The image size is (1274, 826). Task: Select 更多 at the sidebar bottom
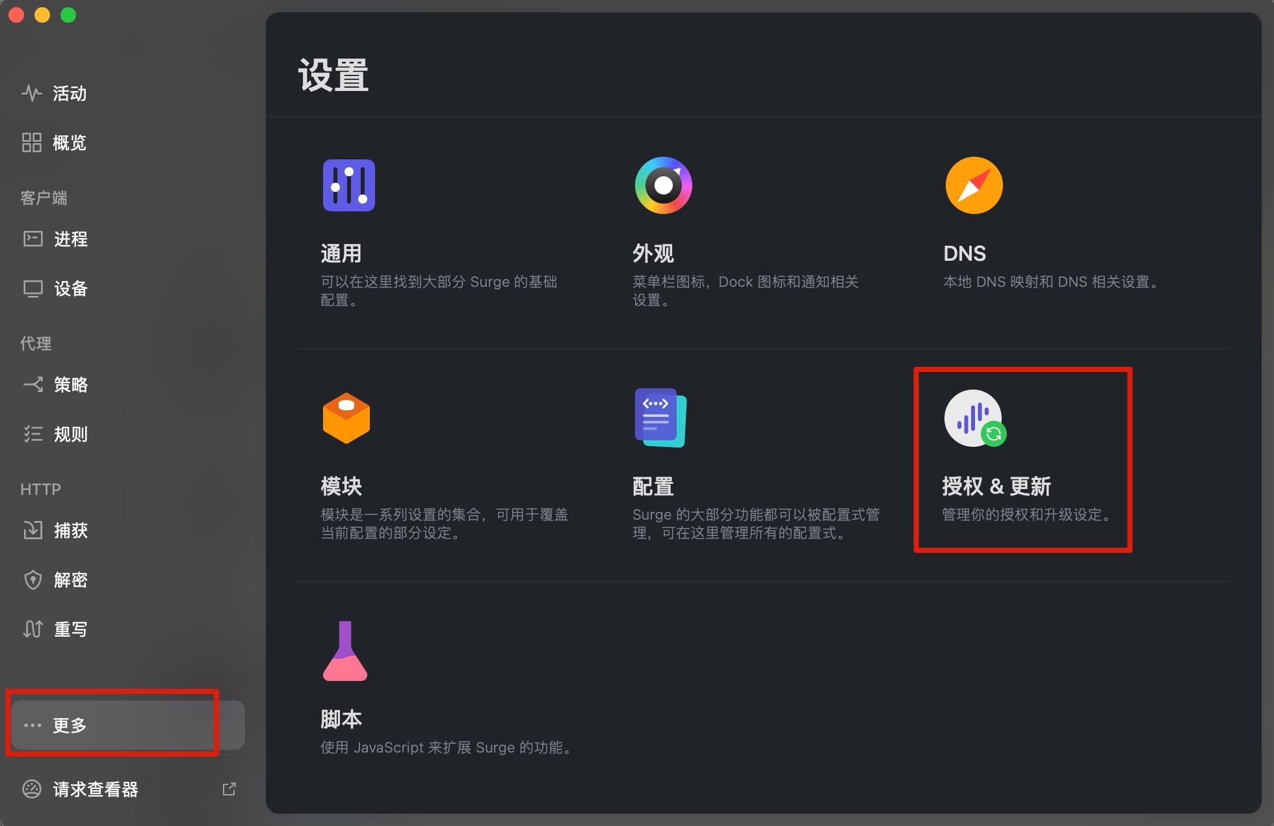69,725
